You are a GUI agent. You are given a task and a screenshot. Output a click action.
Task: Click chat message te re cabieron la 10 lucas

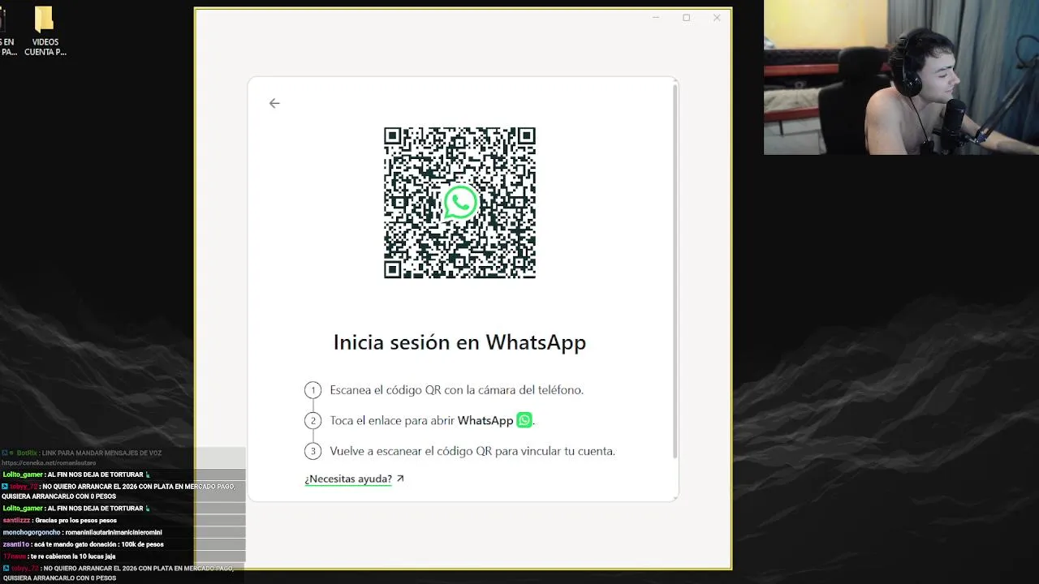(x=59, y=556)
